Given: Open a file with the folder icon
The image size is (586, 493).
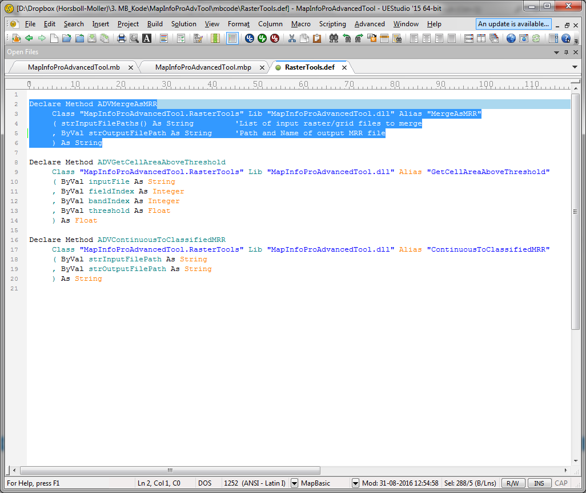Looking at the screenshot, I should pyautogui.click(x=66, y=38).
